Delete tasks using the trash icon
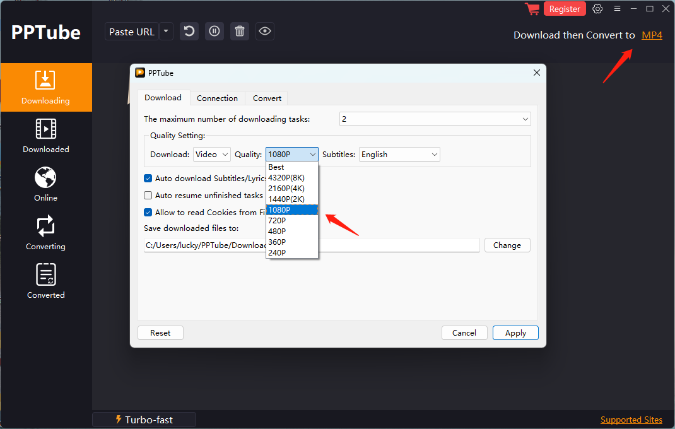 tap(239, 31)
